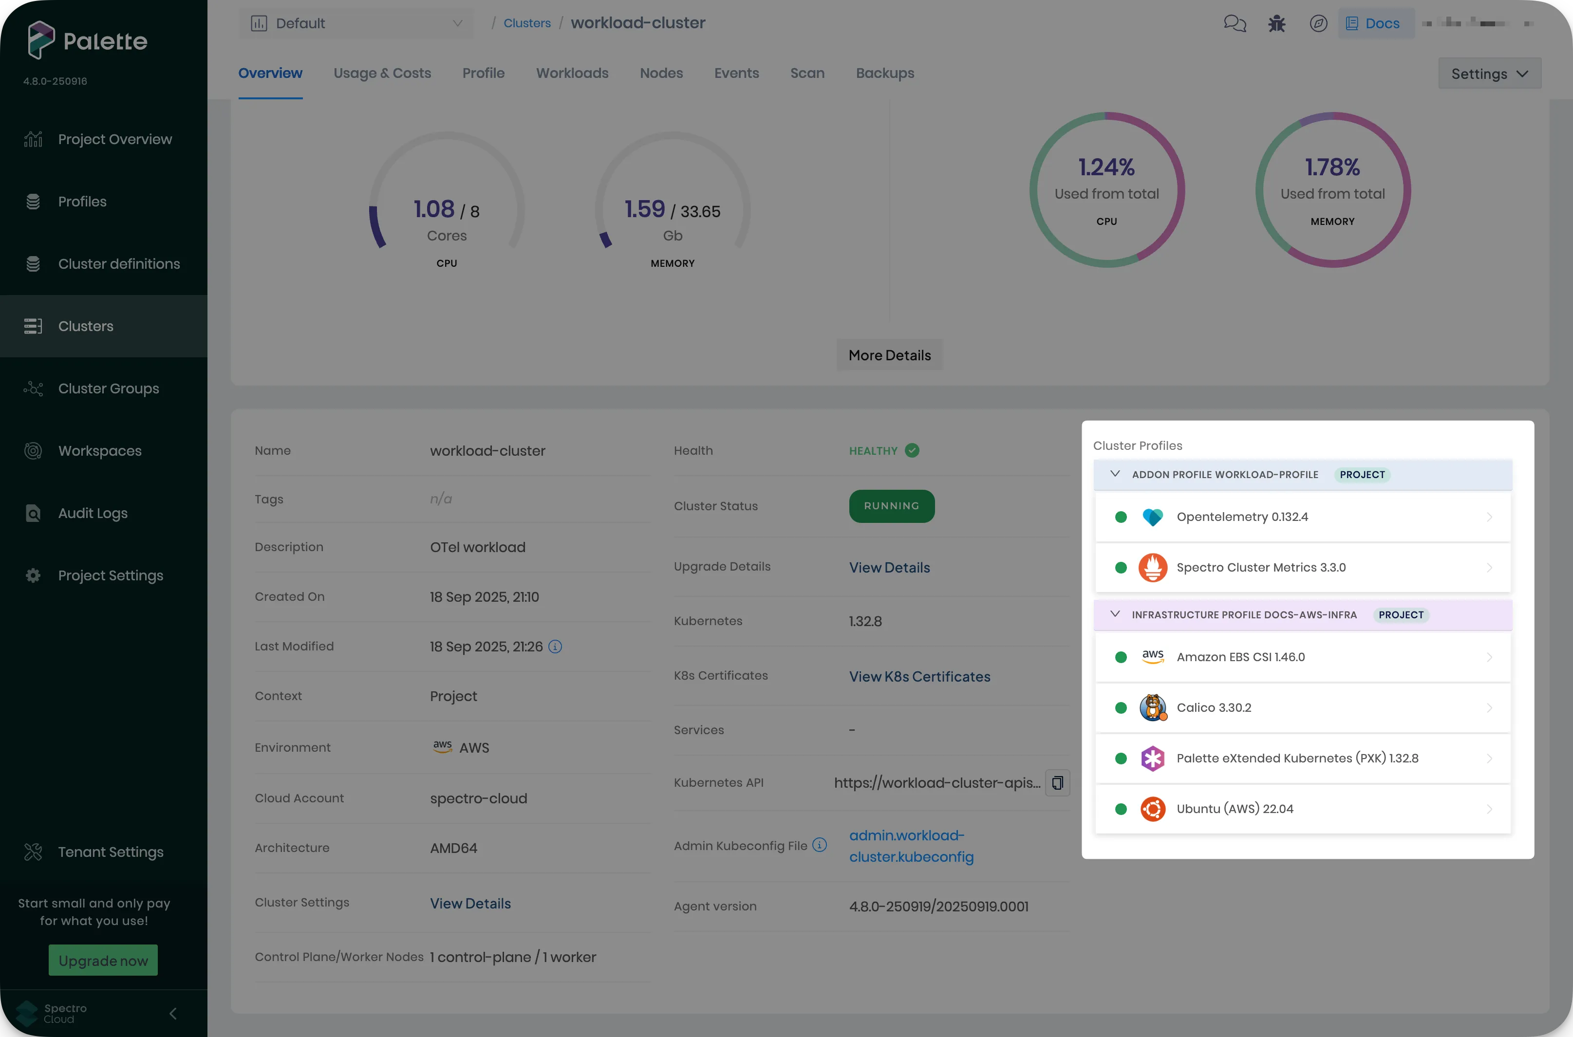Open the chat feedback icon top right

tap(1235, 23)
